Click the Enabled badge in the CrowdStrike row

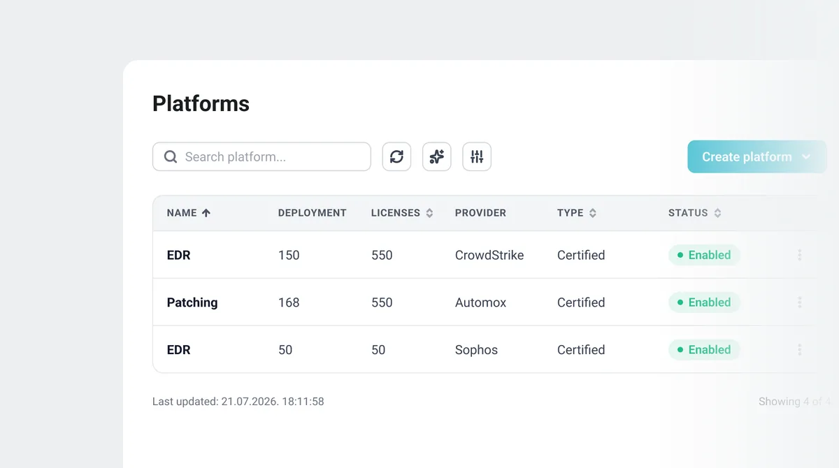704,255
